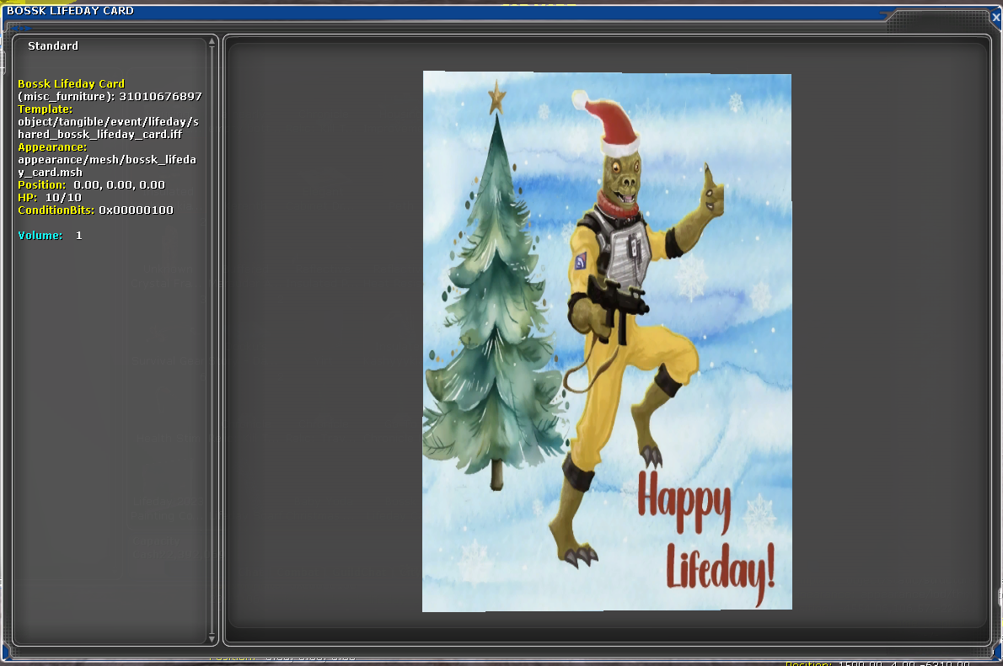This screenshot has height=666, width=1003.
Task: Click the ConditionBits 0x00000100 value
Action: coord(136,210)
